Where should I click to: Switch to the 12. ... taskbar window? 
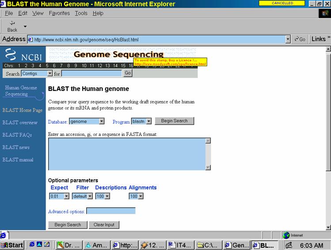click(x=152, y=245)
